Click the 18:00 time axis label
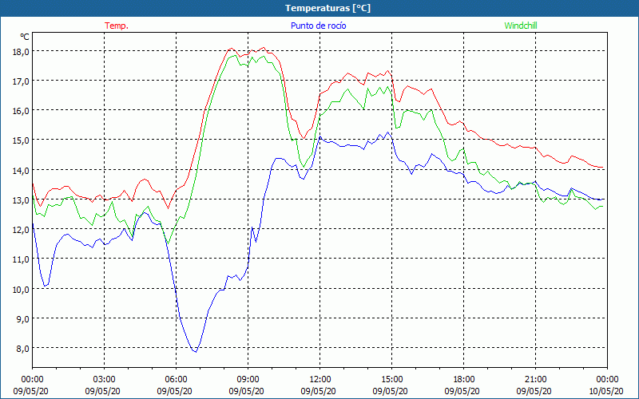This screenshot has width=639, height=399. coord(463,380)
